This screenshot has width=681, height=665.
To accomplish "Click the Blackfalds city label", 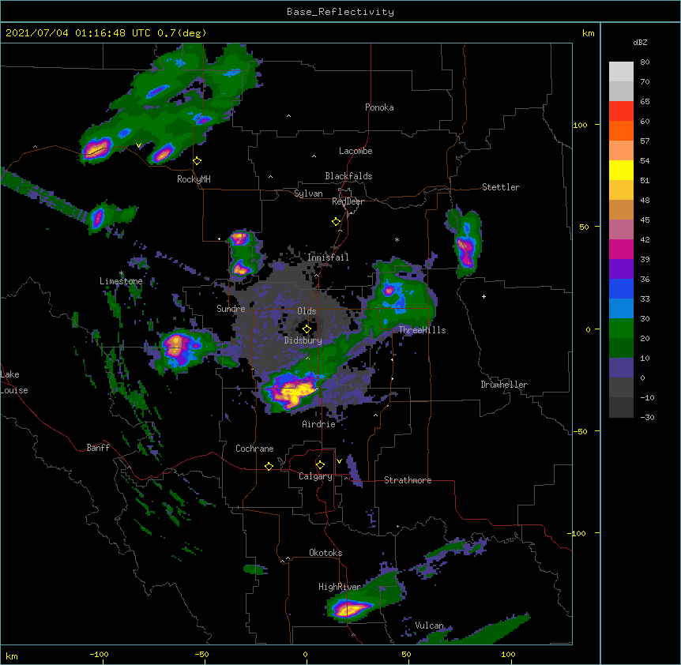I will [x=348, y=176].
